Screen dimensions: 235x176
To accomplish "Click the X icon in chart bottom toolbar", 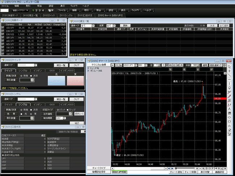I will pyautogui.click(x=225, y=168).
